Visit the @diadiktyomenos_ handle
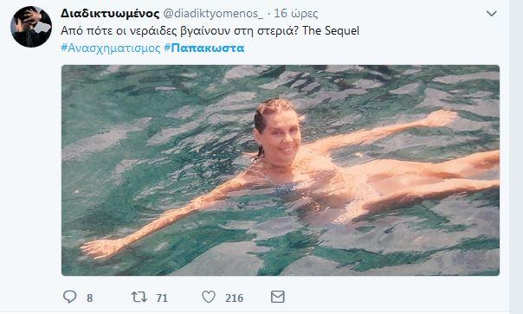523x314 pixels. pos(213,14)
